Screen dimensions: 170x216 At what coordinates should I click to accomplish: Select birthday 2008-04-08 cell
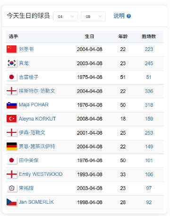[x=90, y=119]
